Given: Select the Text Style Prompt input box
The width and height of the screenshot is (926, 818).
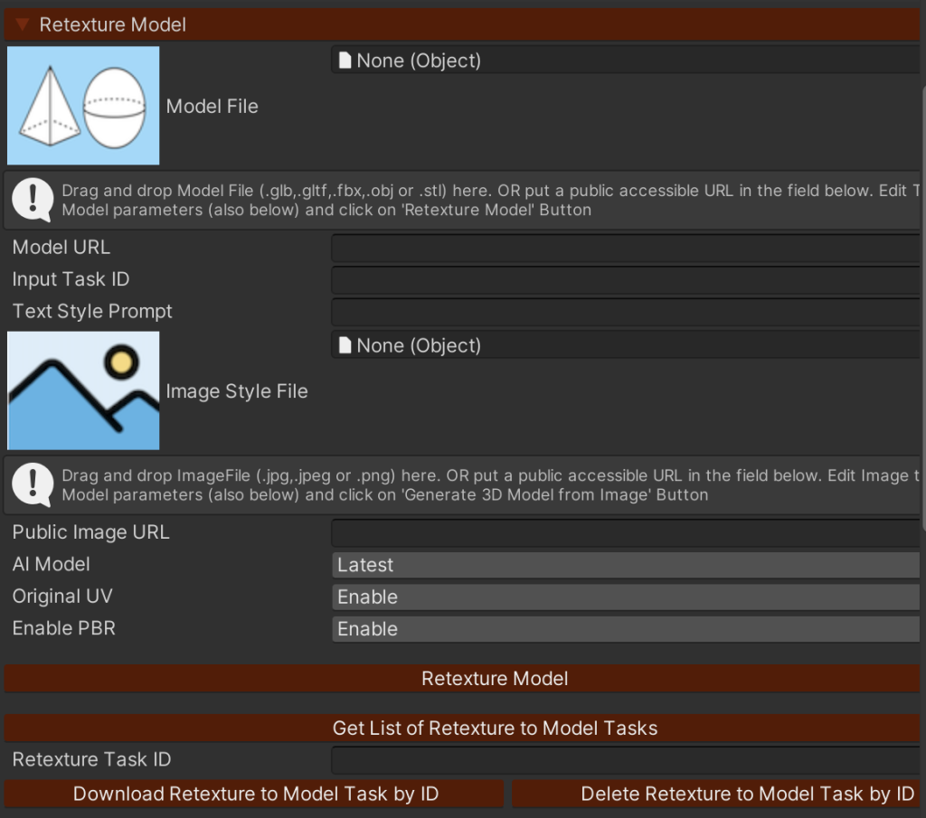Looking at the screenshot, I should click(x=624, y=312).
